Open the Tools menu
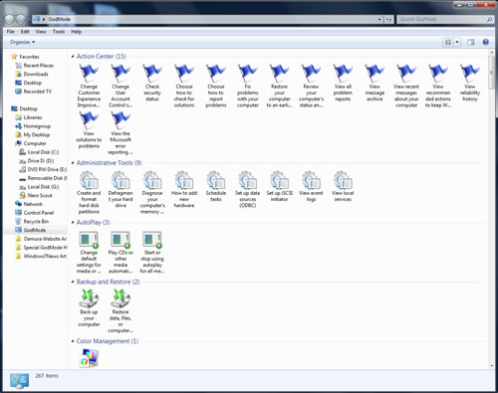 click(x=59, y=32)
